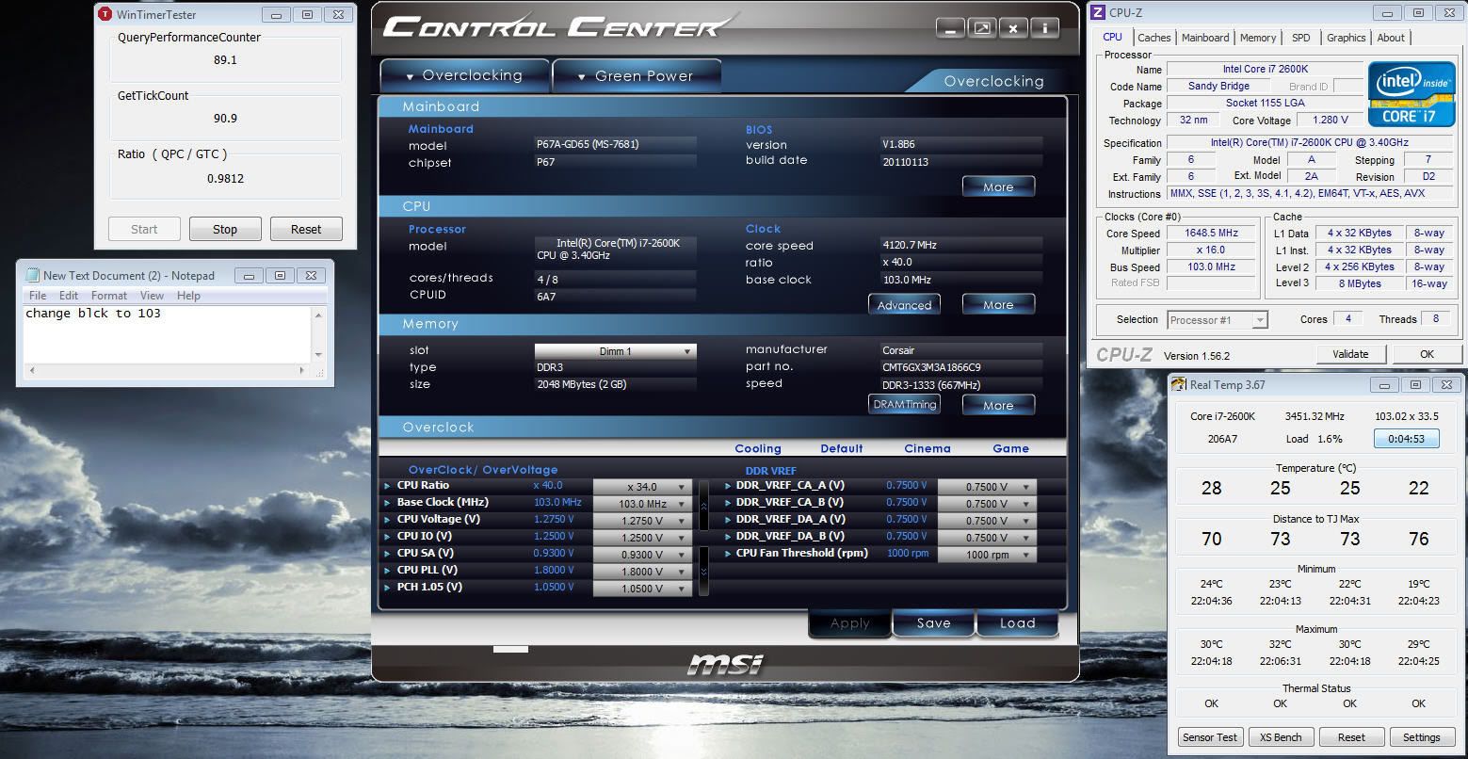Image resolution: width=1468 pixels, height=759 pixels.
Task: Open the CPU Voltage 1.2750 V dropdown
Action: click(x=642, y=521)
